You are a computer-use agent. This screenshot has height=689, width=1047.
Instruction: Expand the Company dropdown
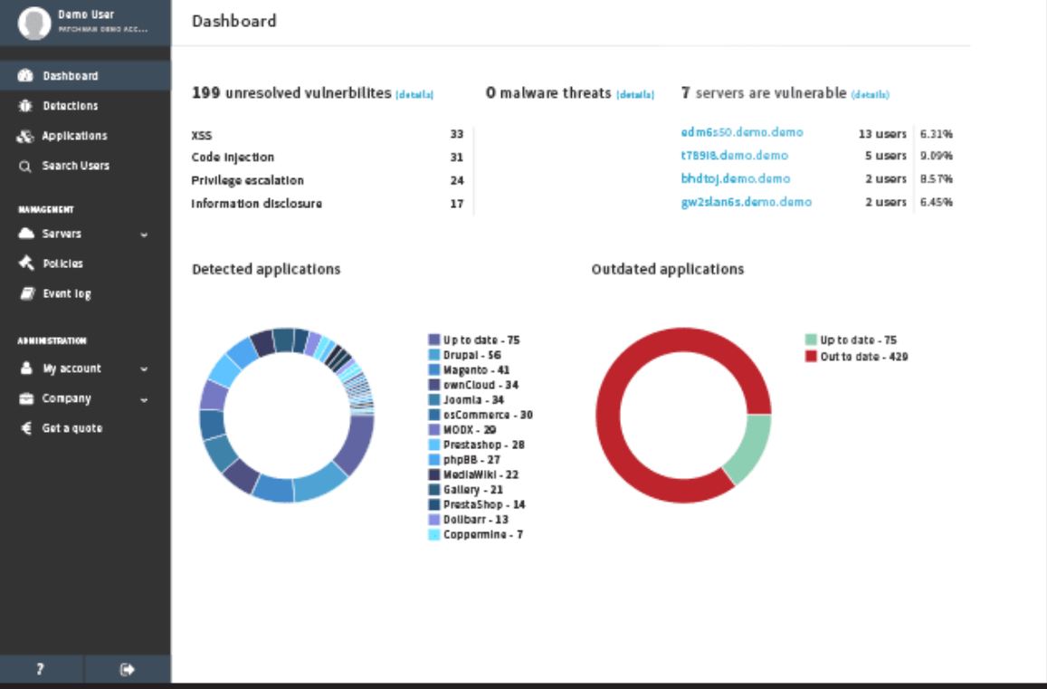(x=143, y=399)
